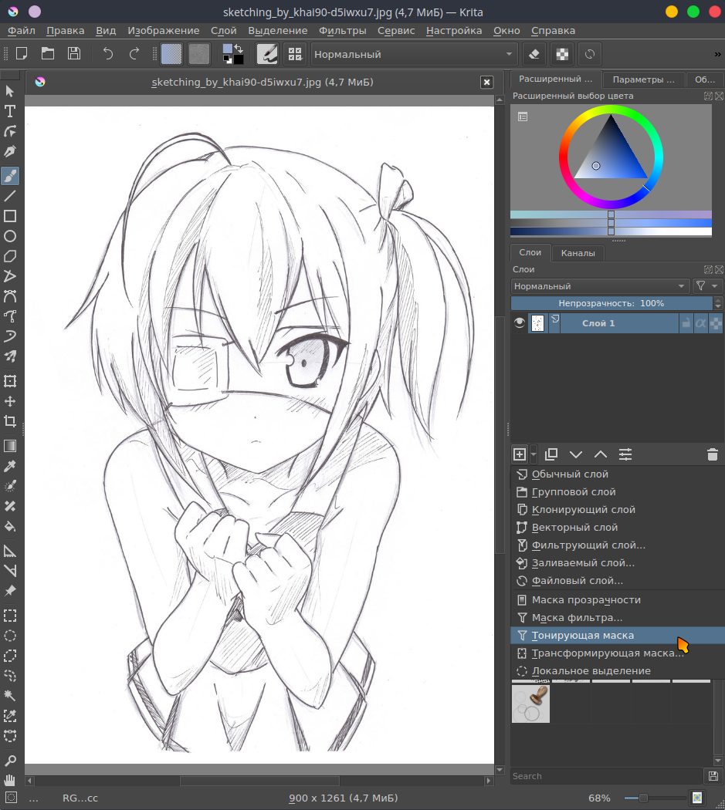Choose Маска прозрачности menu entry

tap(618, 599)
